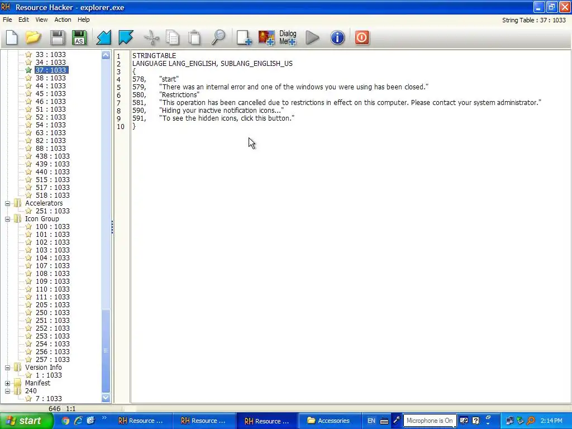Expand quick launch chevron on taskbar
Viewport: 572px width, 429px height.
click(x=104, y=418)
